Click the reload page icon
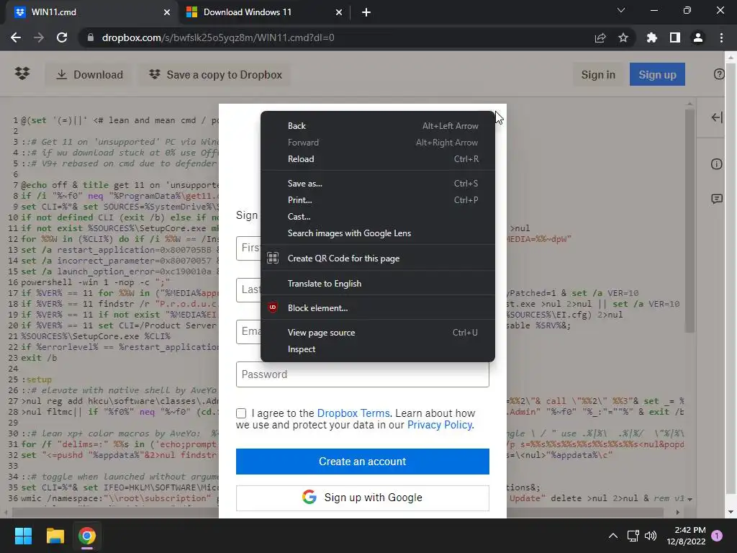Viewport: 737px width, 553px height. coord(62,37)
